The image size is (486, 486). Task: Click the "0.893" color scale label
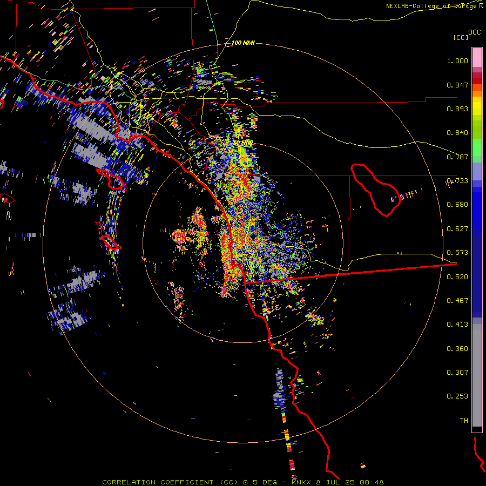[x=457, y=109]
